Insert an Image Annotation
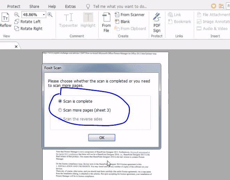Image resolution: width=230 pixels, height=180 pixels. [213, 22]
